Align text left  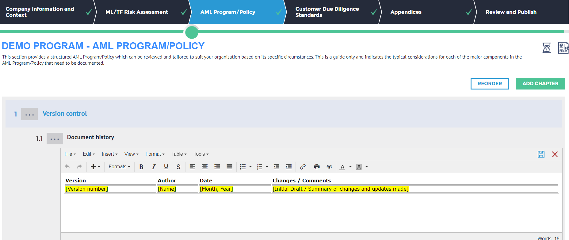tap(193, 167)
